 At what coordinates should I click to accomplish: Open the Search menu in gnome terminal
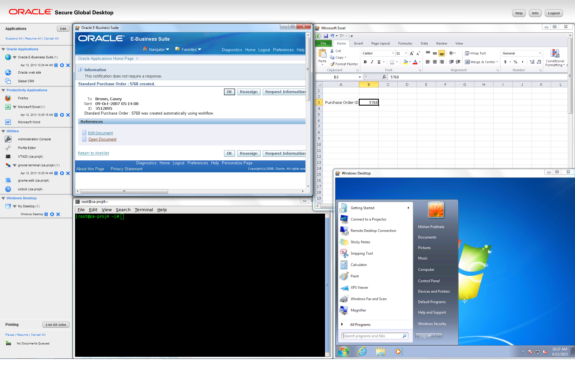[123, 210]
